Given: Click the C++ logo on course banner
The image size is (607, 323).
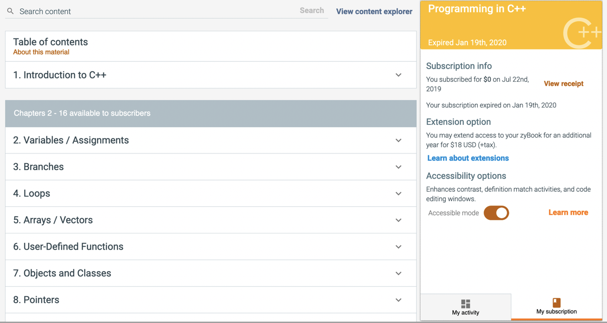Looking at the screenshot, I should click(x=582, y=33).
